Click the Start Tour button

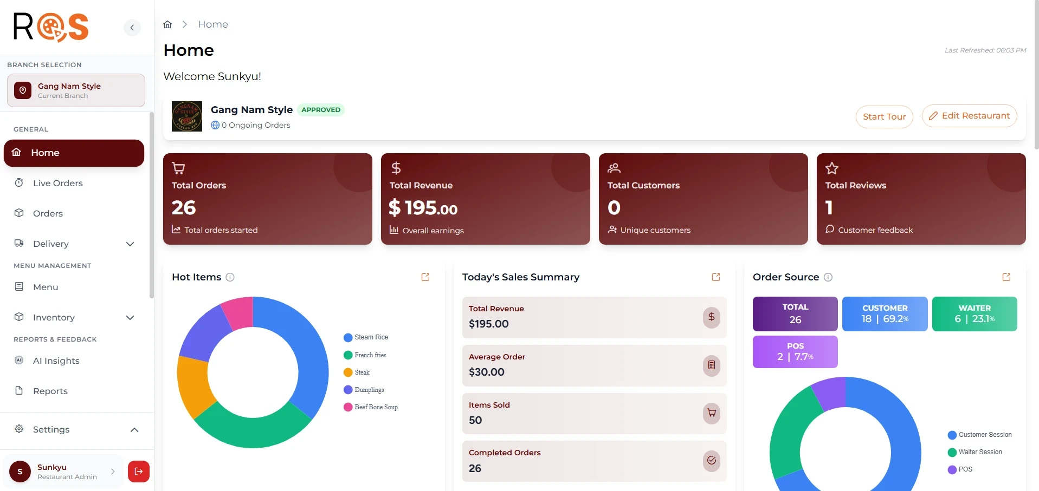coord(885,116)
